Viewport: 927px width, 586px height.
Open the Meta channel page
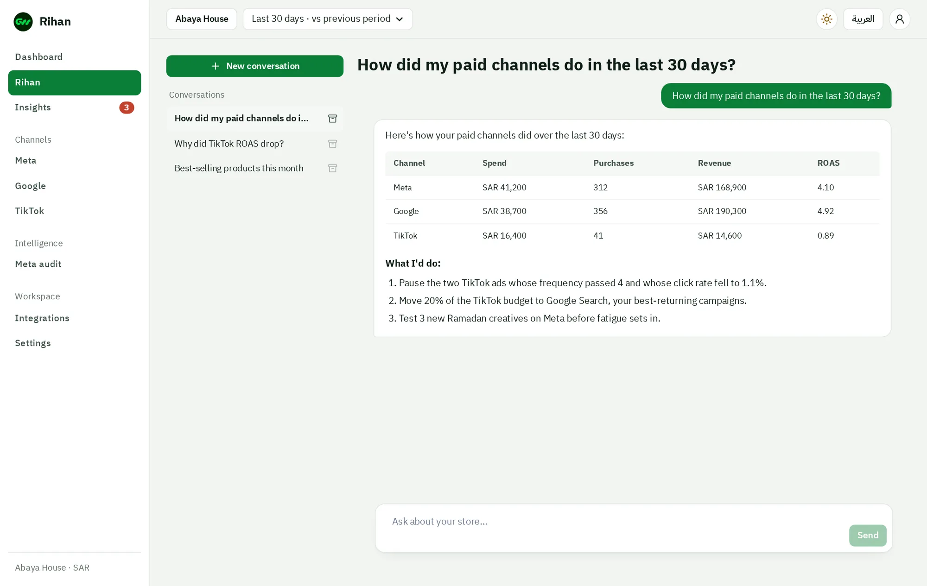click(75, 161)
